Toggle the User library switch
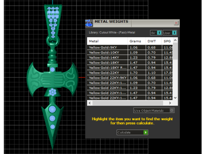This screenshot has height=154, width=205. (x=170, y=33)
